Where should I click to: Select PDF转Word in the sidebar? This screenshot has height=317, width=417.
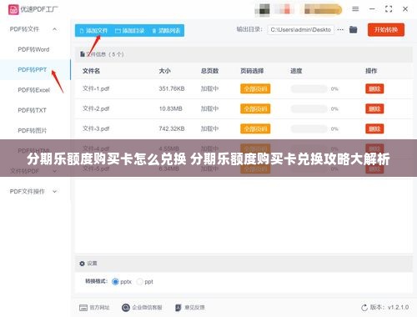point(33,49)
